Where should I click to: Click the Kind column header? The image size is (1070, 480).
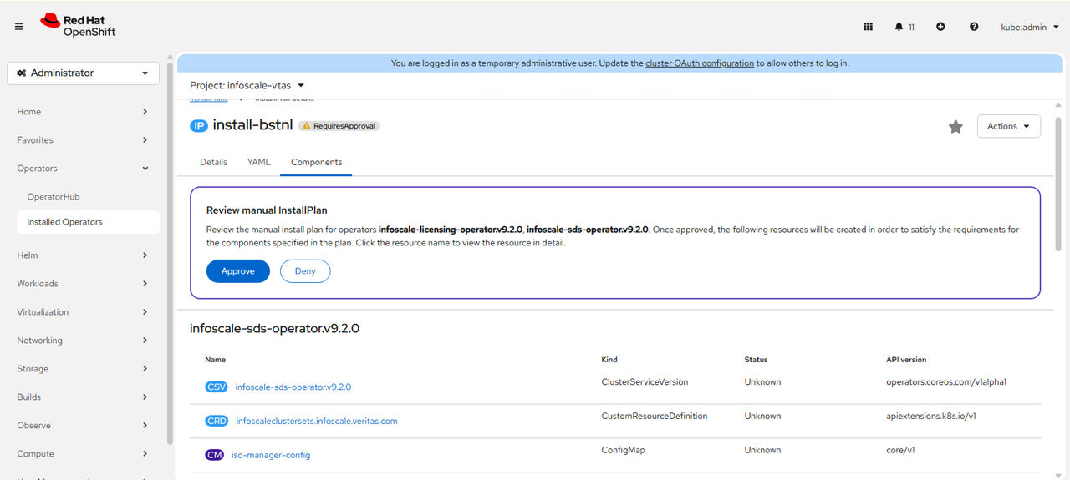point(609,360)
